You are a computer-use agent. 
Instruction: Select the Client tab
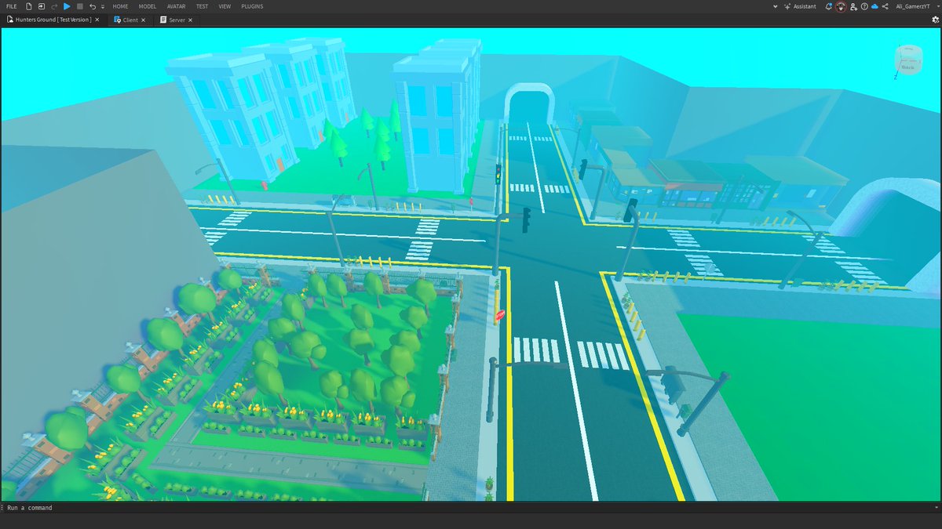tap(130, 20)
